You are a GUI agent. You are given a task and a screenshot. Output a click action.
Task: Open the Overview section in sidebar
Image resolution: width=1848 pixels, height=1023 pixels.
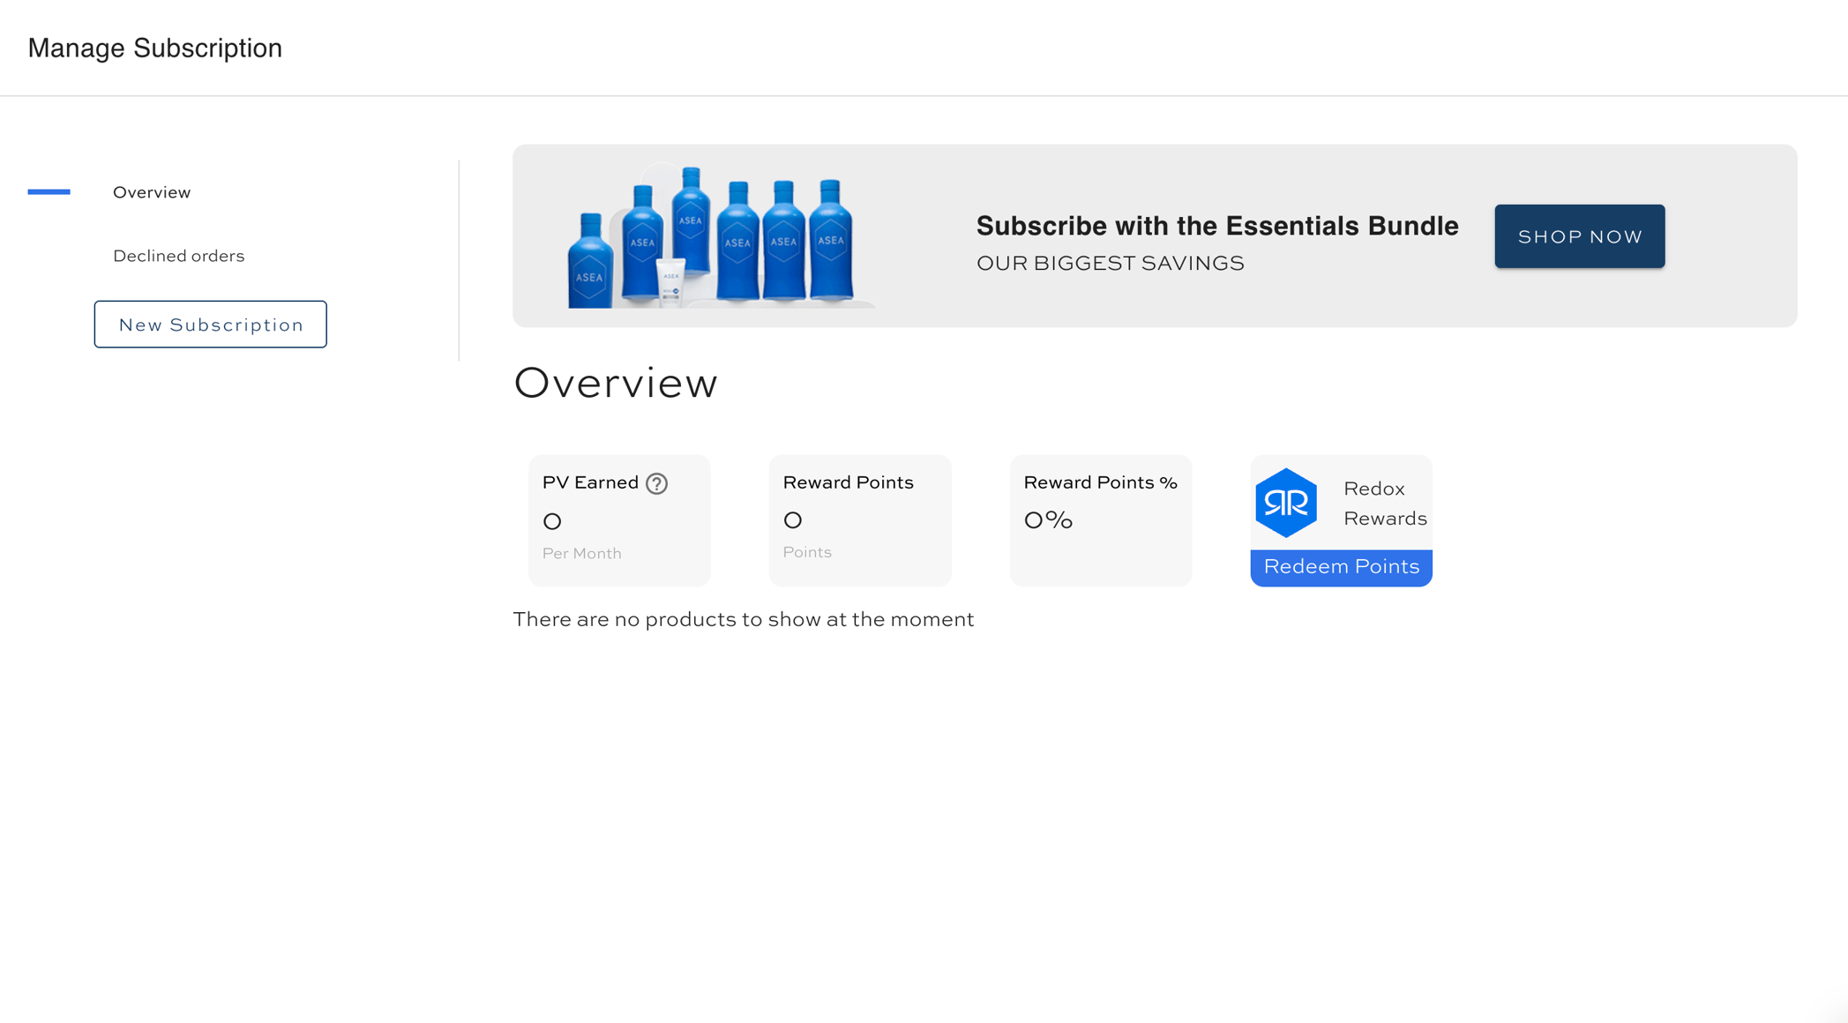pyautogui.click(x=152, y=192)
